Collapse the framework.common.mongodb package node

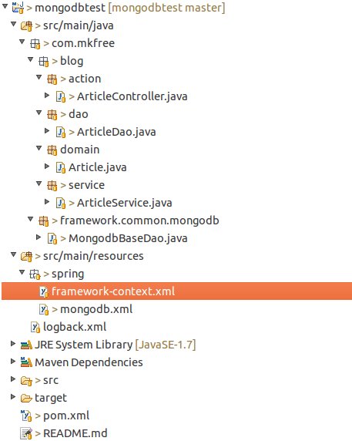[x=31, y=218]
